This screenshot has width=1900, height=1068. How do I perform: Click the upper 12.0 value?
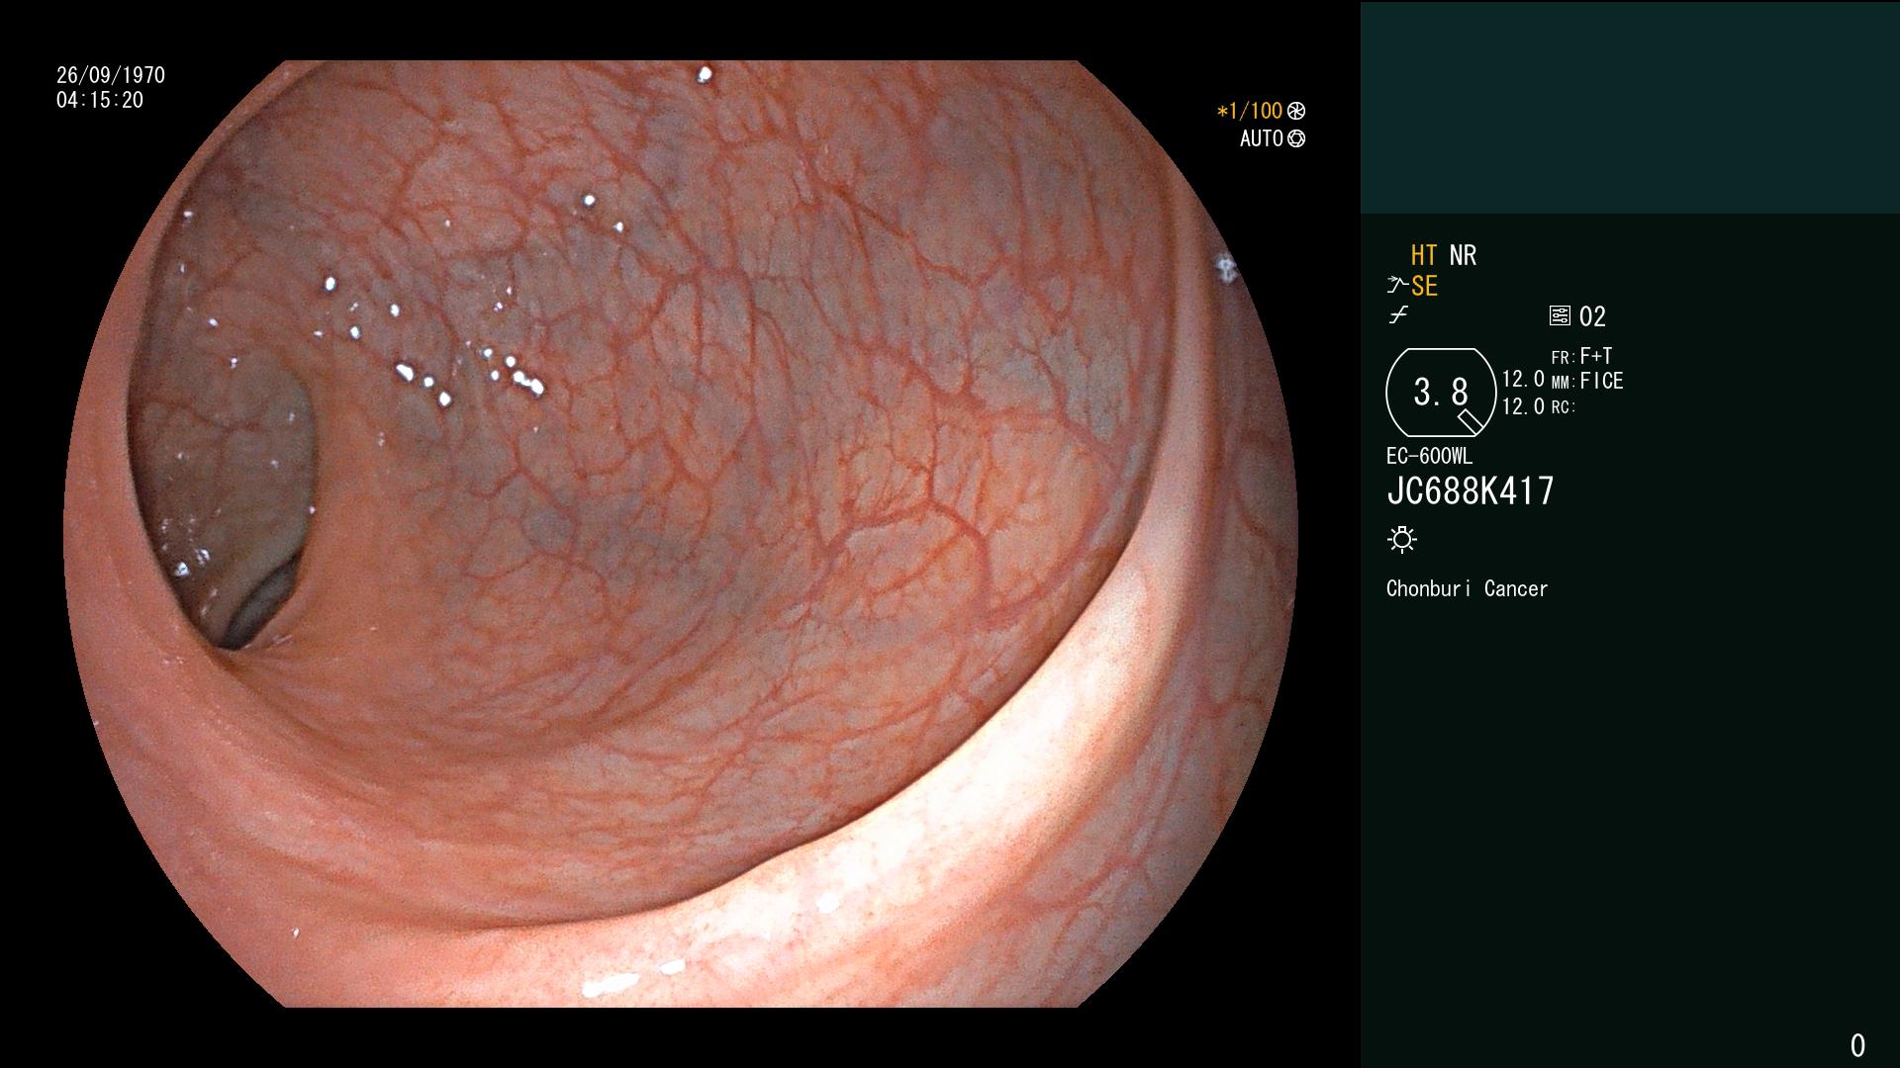[x=1523, y=380]
